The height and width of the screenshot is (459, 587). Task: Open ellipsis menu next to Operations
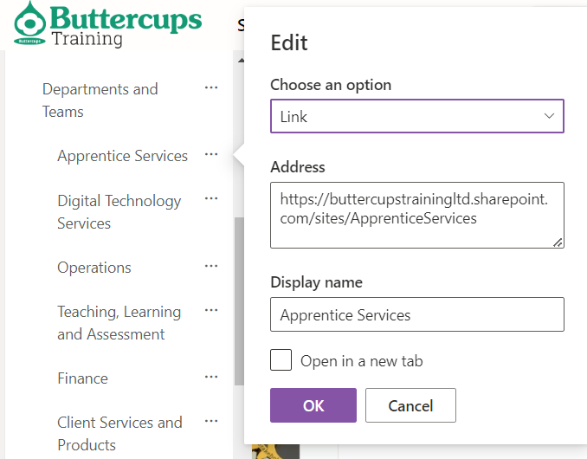(211, 266)
